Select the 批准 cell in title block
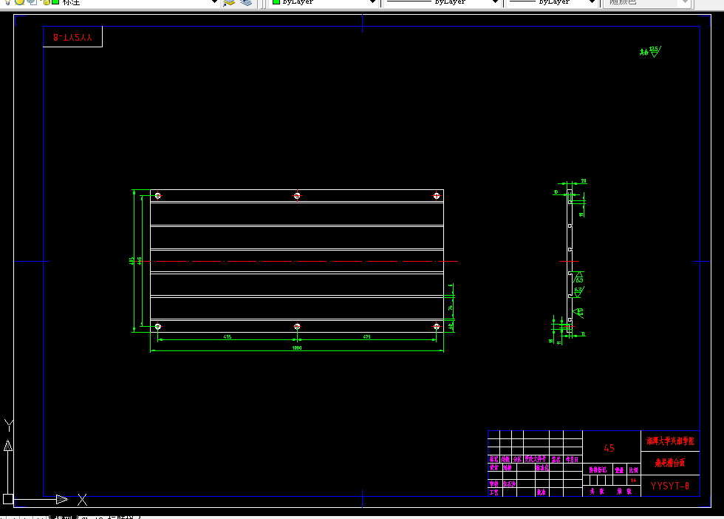The image size is (724, 519). (541, 492)
